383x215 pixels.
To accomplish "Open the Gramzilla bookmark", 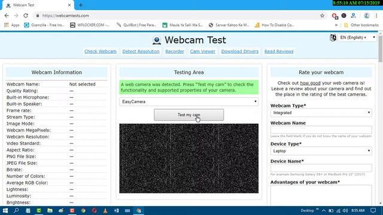I will tap(44, 25).
